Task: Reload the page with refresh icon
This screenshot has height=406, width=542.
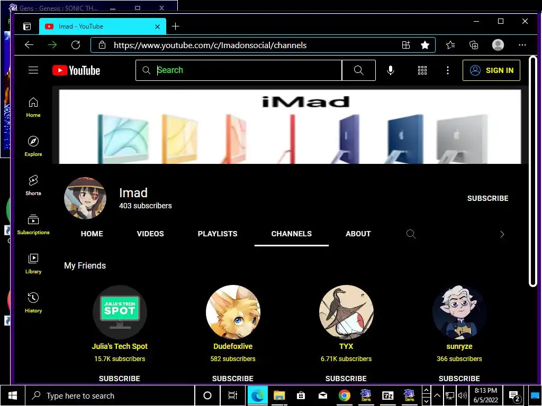Action: point(76,45)
